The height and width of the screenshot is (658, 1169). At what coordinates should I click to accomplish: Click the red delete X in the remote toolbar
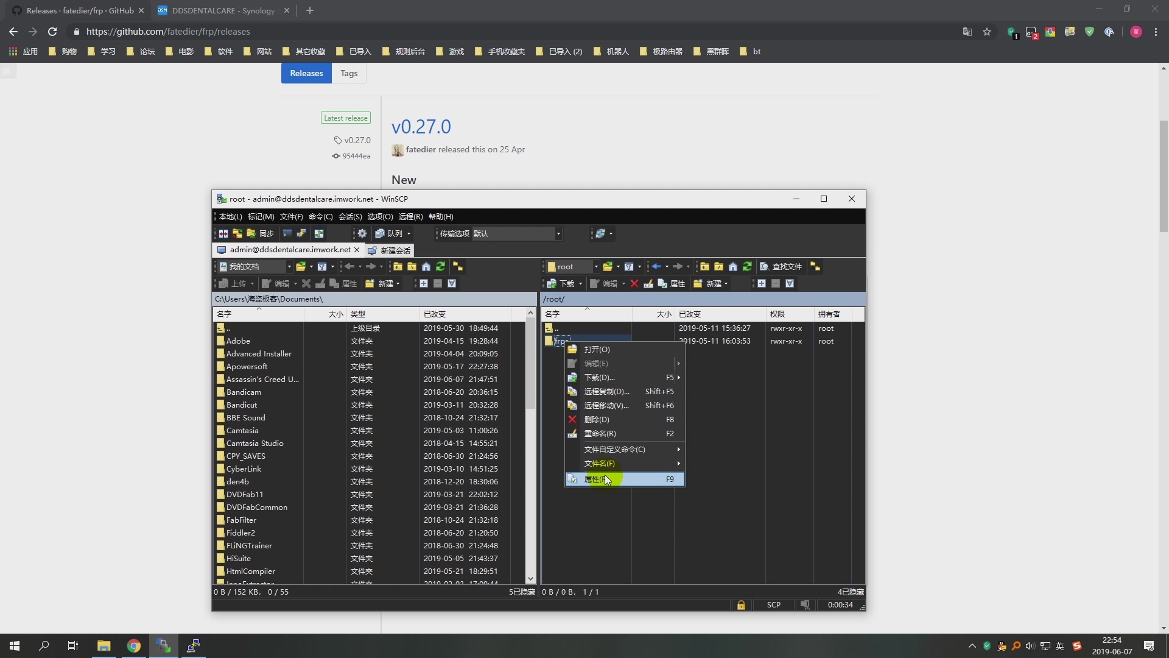tap(634, 283)
